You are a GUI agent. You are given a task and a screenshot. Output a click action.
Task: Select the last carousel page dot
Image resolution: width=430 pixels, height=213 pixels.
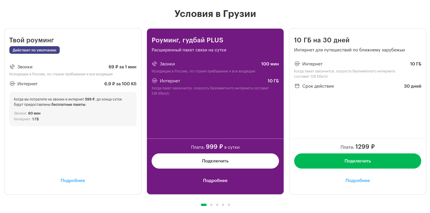pyautogui.click(x=229, y=205)
